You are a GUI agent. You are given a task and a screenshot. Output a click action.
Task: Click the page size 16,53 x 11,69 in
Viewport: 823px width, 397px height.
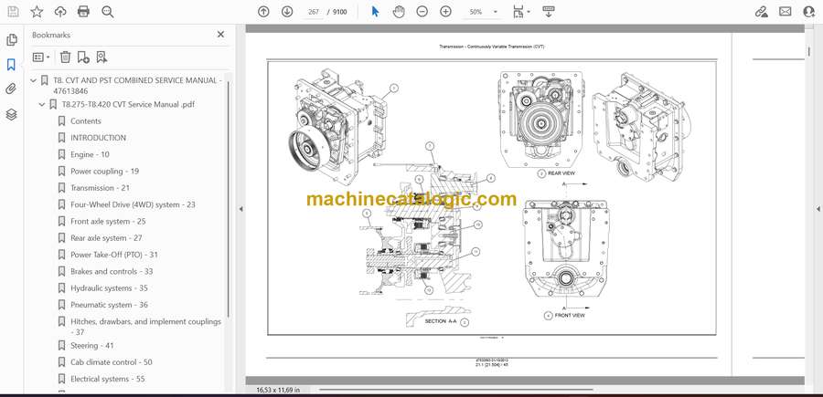[x=278, y=390]
